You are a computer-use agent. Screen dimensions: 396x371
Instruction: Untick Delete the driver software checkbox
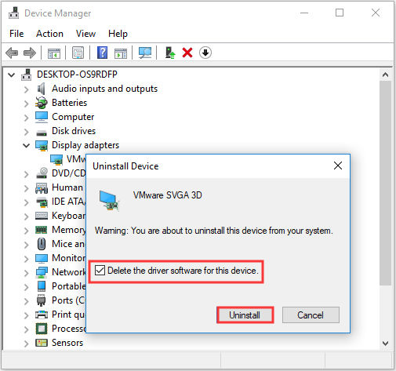click(x=100, y=271)
